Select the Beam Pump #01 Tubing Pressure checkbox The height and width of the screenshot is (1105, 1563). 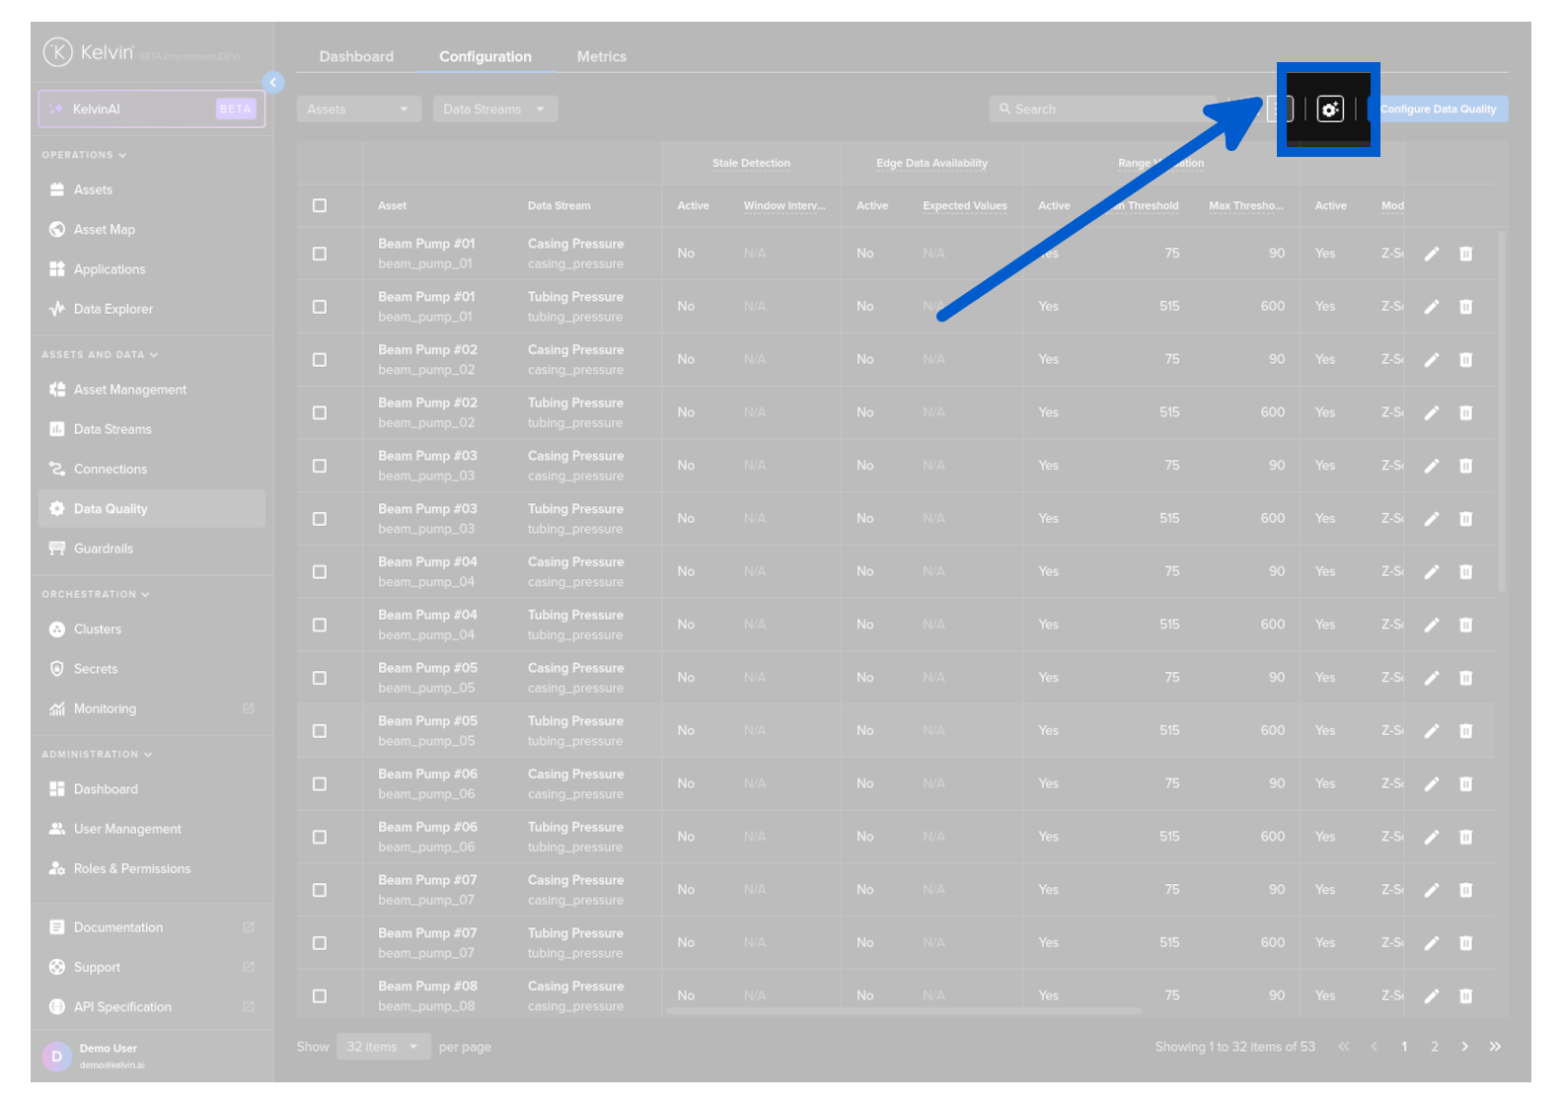[x=320, y=307]
